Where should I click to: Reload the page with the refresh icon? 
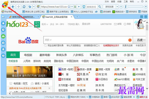tap(24, 7)
